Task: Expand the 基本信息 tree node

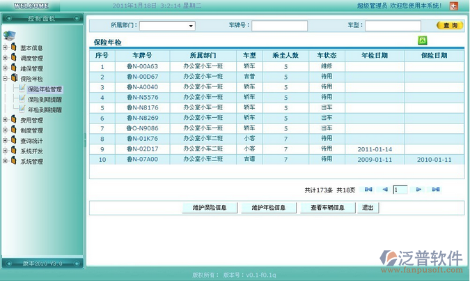Action: [x=5, y=48]
